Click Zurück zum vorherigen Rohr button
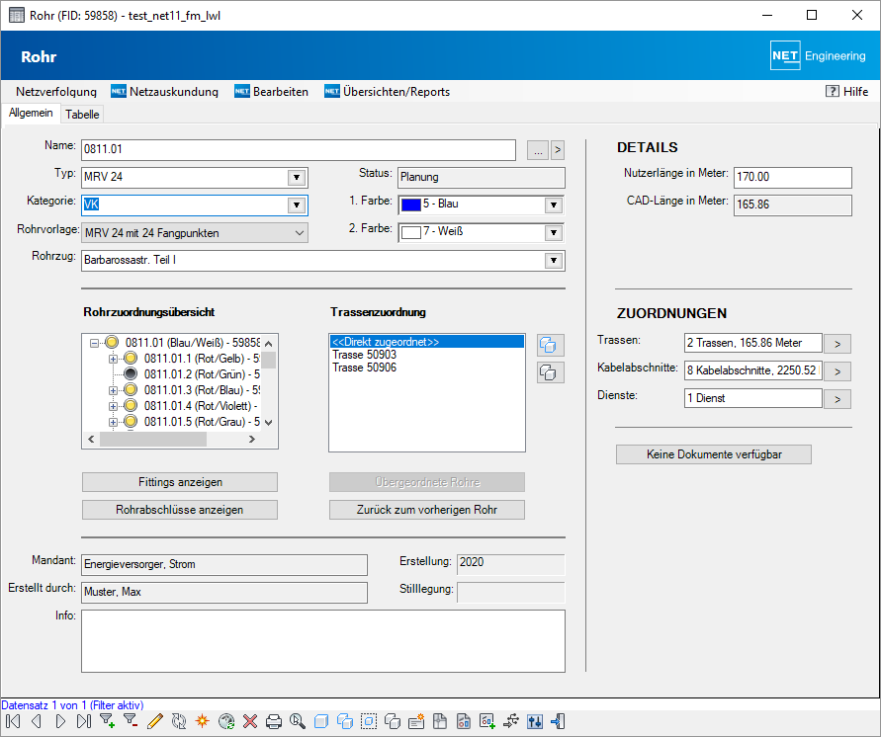 426,510
